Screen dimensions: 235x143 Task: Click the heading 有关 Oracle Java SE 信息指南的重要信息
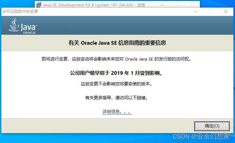click(117, 43)
